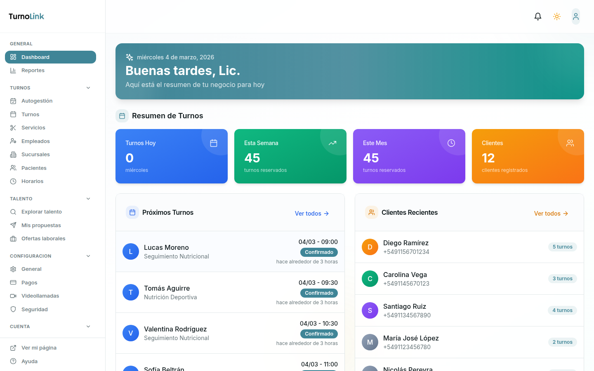Switch to the Reportes section
Image resolution: width=594 pixels, height=371 pixels.
tap(33, 70)
